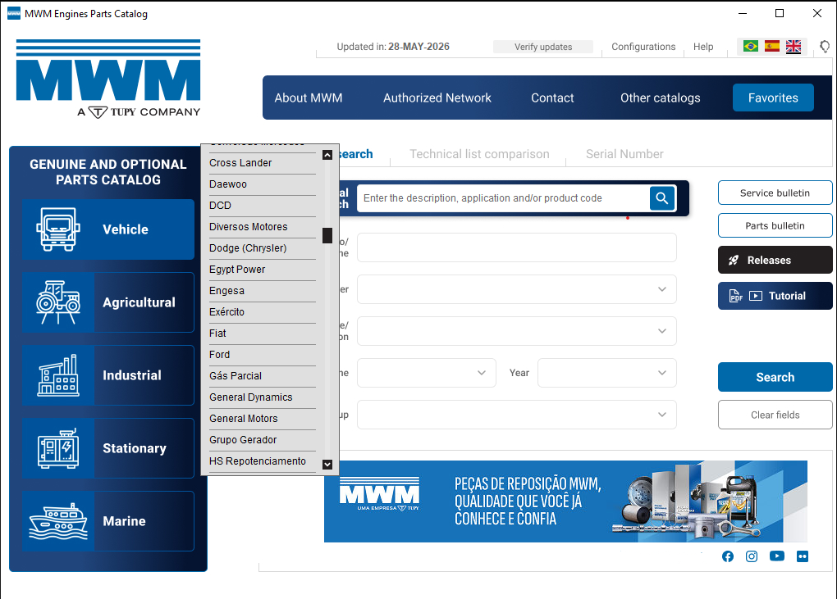Screen dimensions: 837x599
Task: Open Authorized Network menu
Action: (437, 98)
